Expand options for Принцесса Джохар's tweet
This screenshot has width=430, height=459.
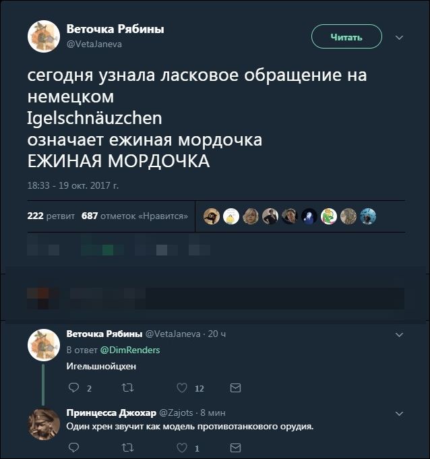pyautogui.click(x=398, y=412)
